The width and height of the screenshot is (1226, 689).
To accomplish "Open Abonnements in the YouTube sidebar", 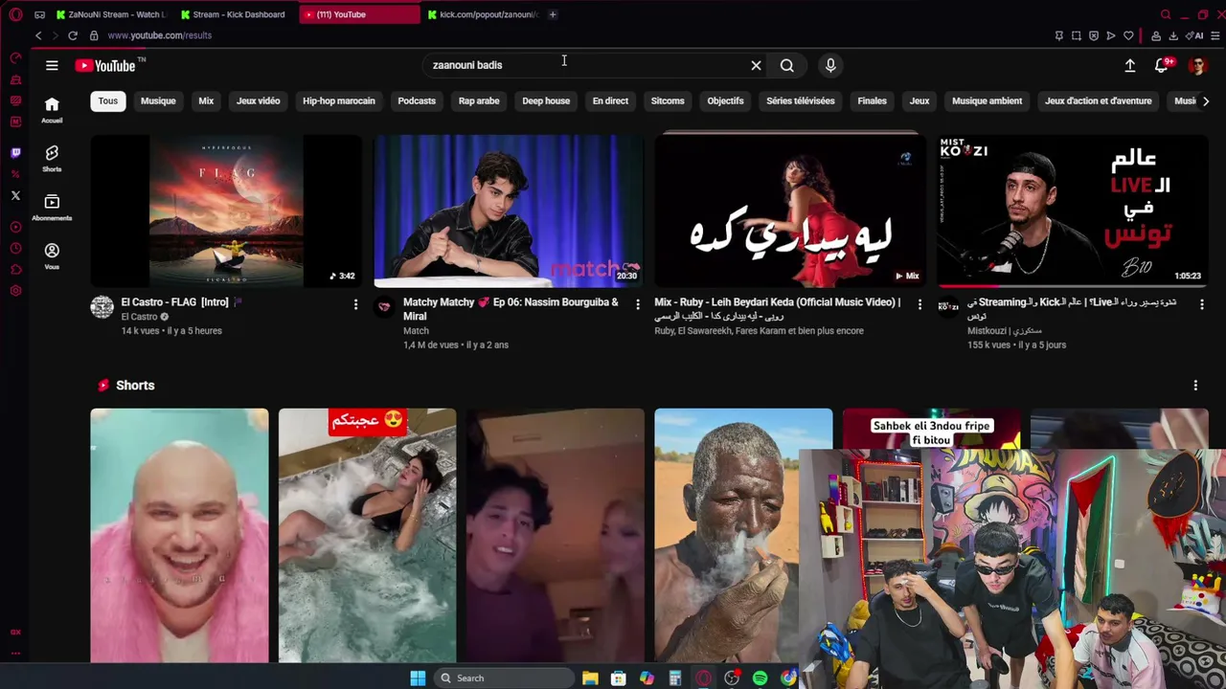I will coord(52,207).
